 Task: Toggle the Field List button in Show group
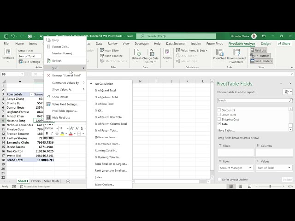[258, 50]
